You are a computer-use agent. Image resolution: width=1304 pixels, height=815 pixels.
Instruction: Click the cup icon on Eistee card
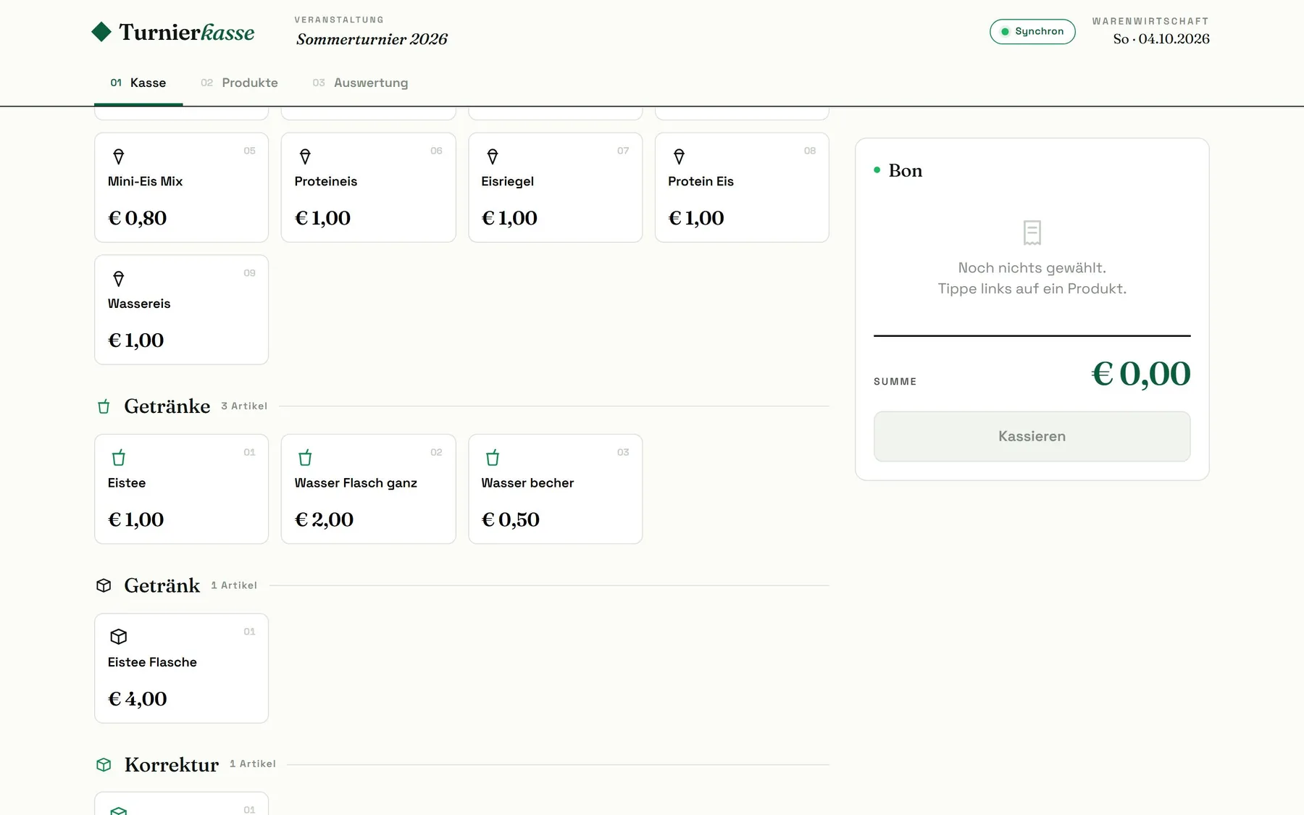pyautogui.click(x=119, y=458)
